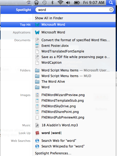Click the clock showing Fri 9:07 AM
This screenshot has width=117, height=156.
pyautogui.click(x=94, y=3)
